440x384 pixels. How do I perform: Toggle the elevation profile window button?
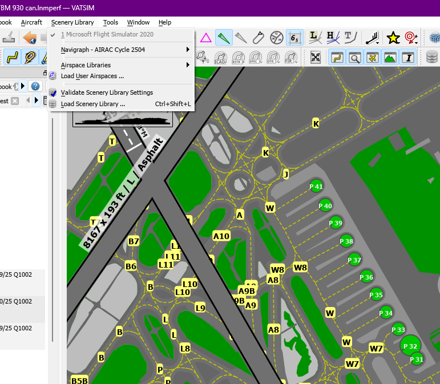(x=390, y=58)
